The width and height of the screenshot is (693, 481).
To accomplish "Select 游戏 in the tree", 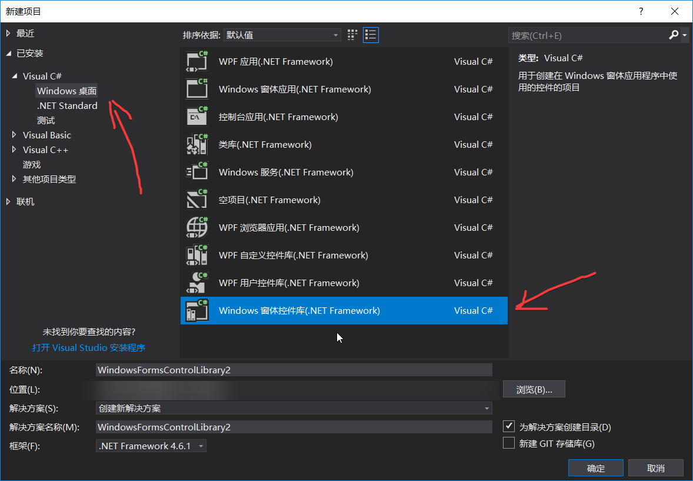I will coord(32,165).
